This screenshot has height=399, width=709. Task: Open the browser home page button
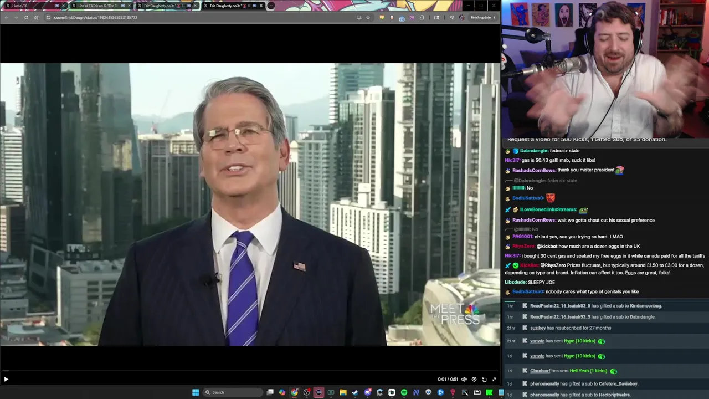click(37, 17)
